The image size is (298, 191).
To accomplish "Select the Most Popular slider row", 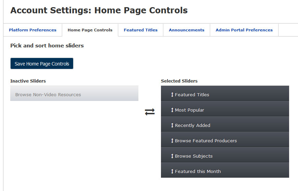I will tap(225, 109).
